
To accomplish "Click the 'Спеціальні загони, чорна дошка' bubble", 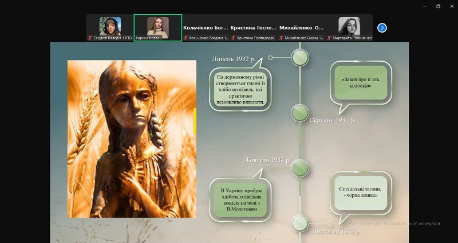I will [361, 193].
